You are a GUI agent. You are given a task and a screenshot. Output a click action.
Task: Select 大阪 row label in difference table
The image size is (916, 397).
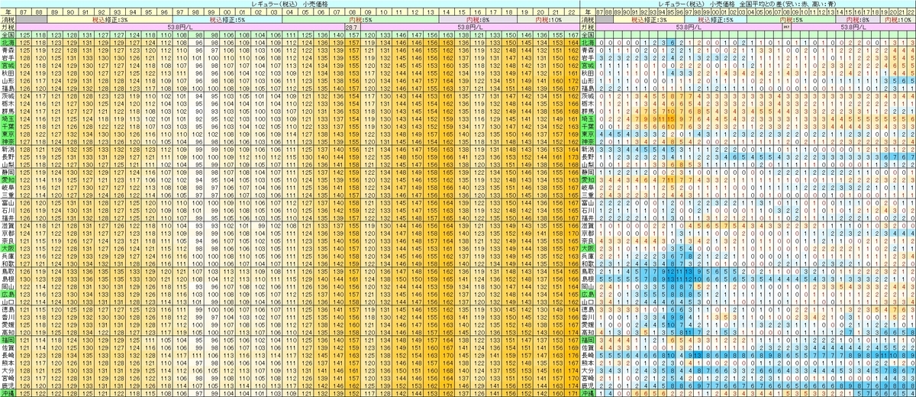point(589,250)
